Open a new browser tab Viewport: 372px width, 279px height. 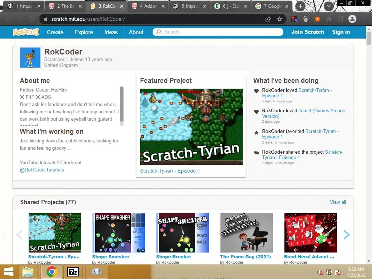pyautogui.click(x=300, y=6)
